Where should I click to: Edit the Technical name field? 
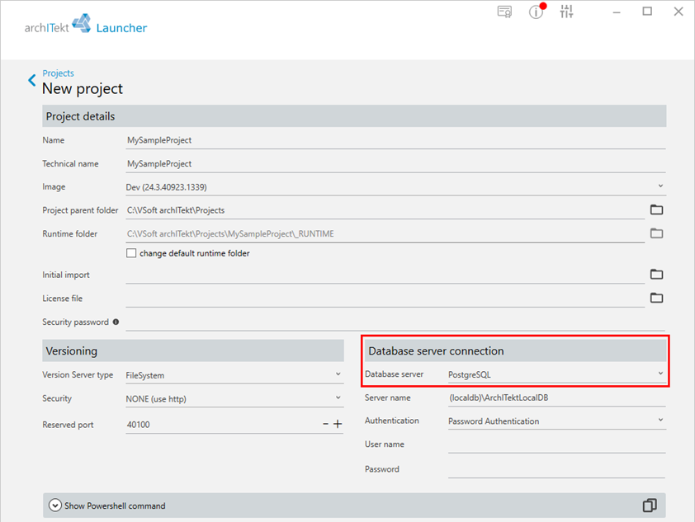point(395,164)
